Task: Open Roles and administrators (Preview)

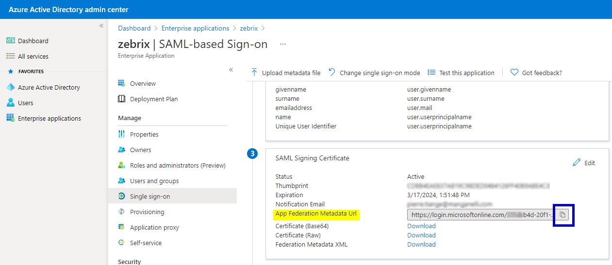Action: coord(178,165)
